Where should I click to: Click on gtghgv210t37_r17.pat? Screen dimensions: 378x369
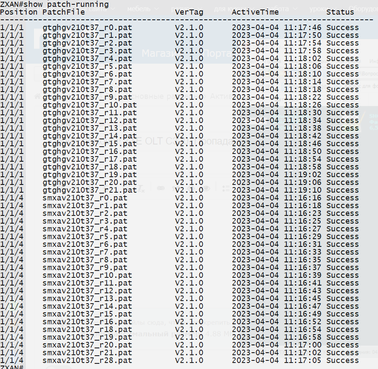[90, 159]
